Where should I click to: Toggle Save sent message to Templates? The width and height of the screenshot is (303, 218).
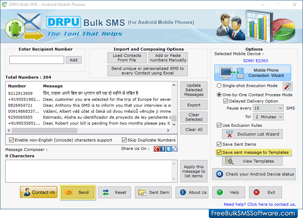219,152
